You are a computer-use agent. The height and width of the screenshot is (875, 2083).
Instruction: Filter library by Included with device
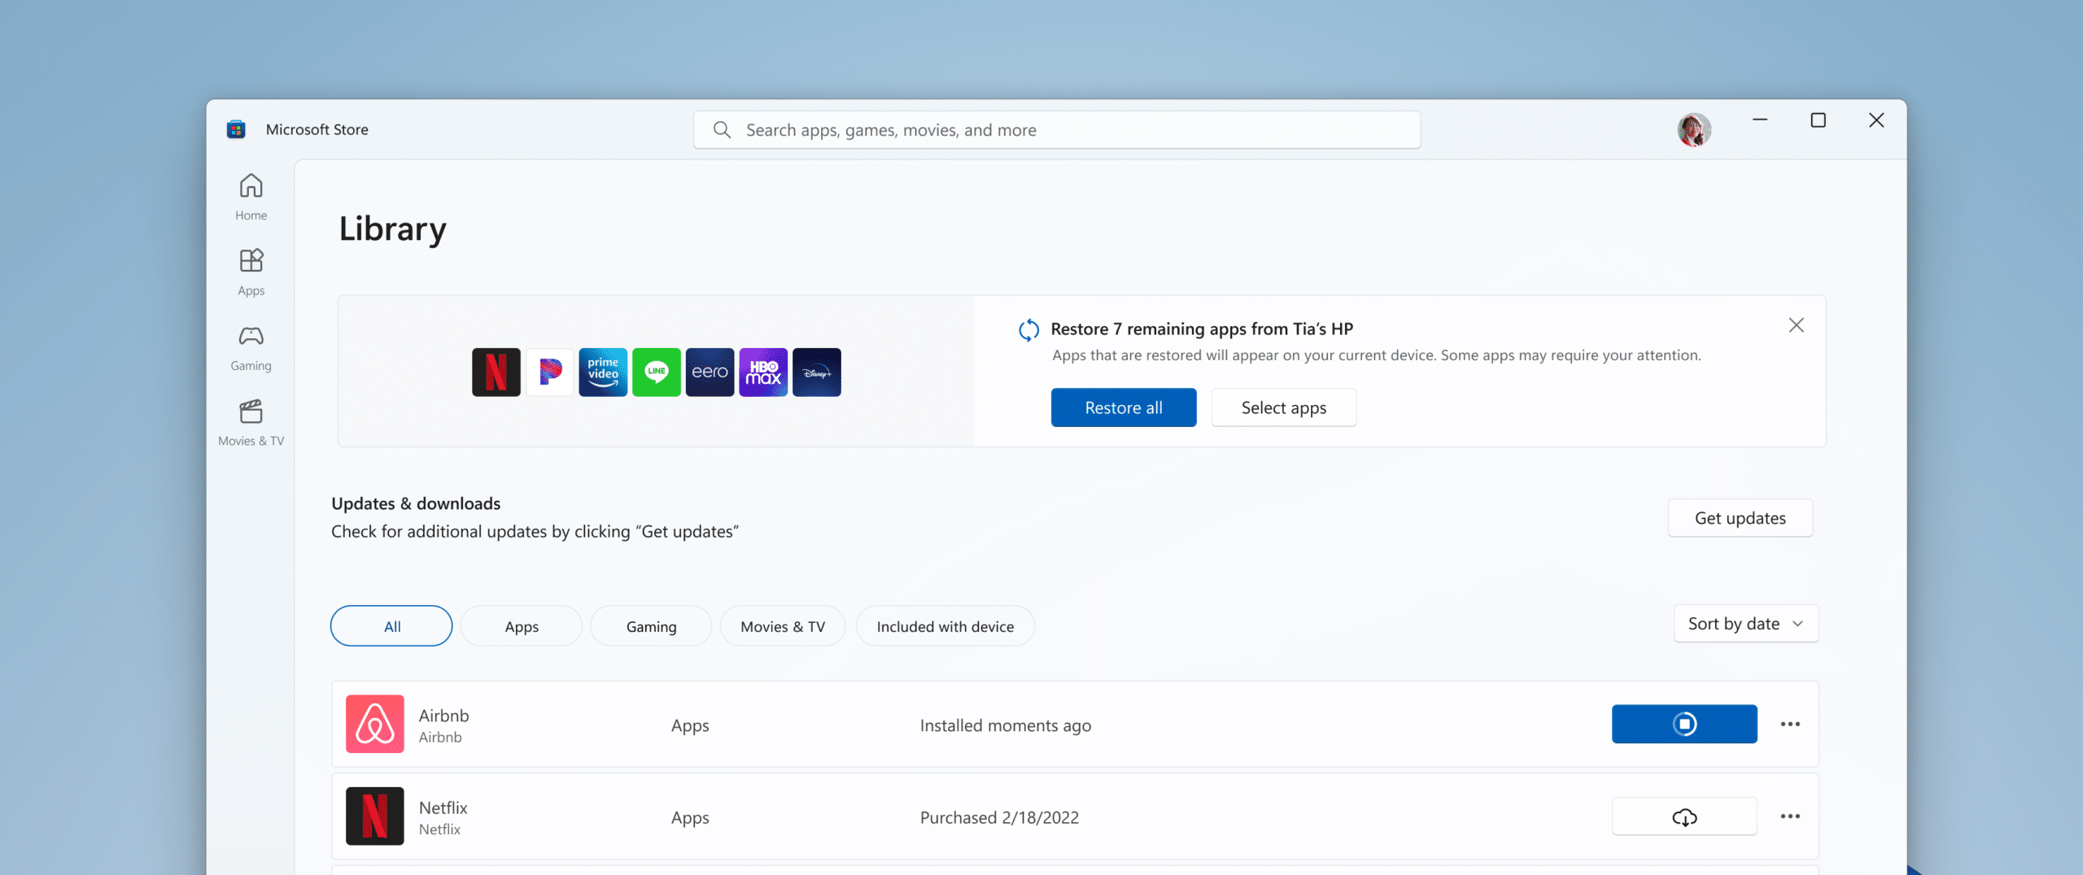[945, 626]
